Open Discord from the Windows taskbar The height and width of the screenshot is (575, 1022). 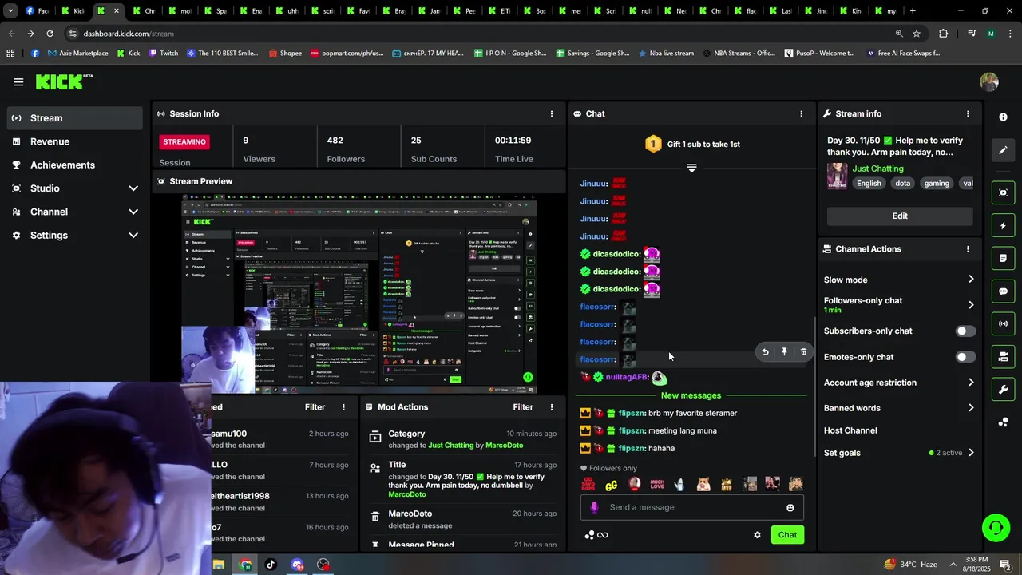point(297,565)
